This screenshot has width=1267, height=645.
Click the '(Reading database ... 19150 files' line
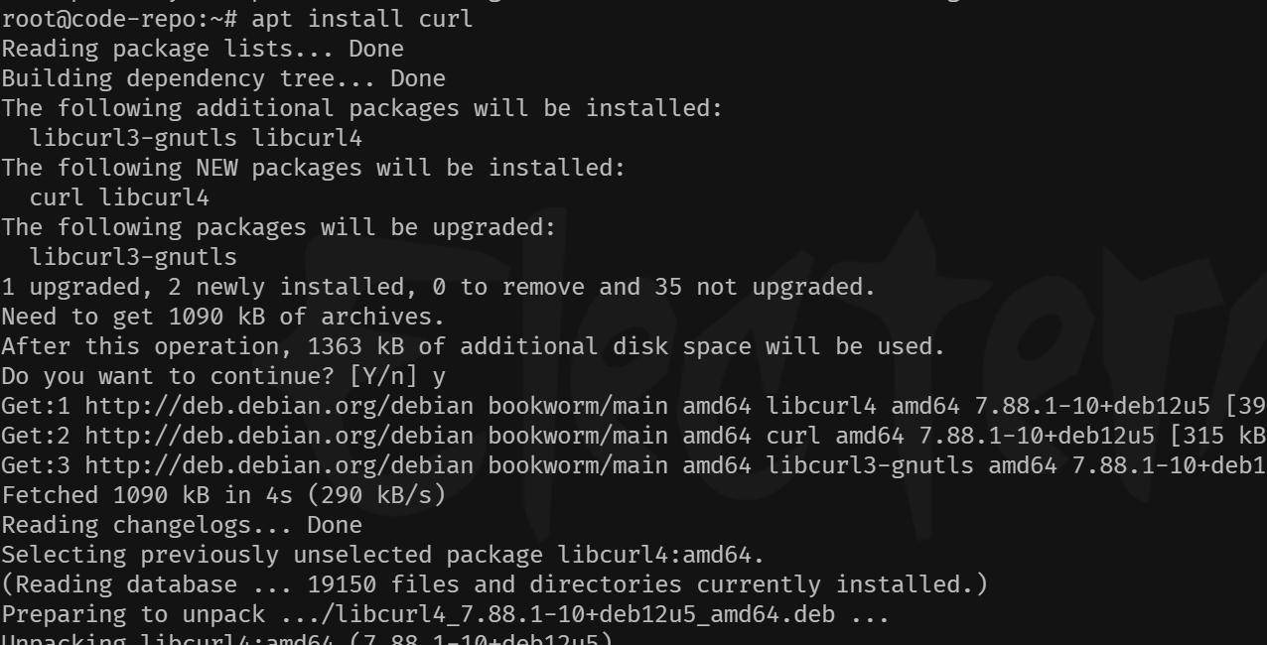coord(494,584)
